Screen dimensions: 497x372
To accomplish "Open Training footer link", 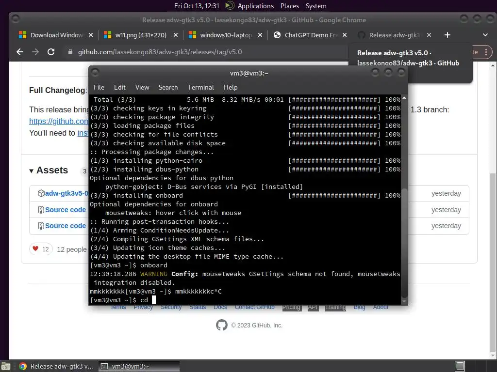I will point(336,307).
